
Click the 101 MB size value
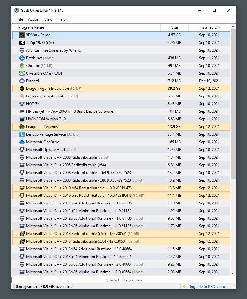point(174,111)
